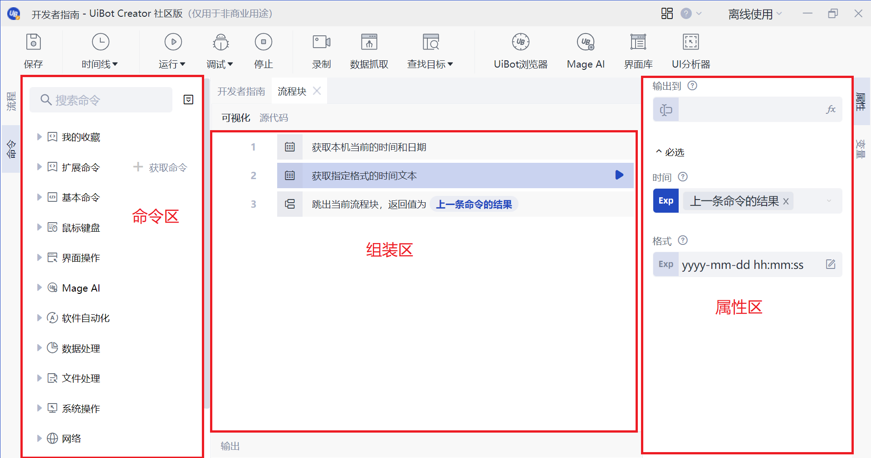Expand the 界面操作 category

coord(39,258)
